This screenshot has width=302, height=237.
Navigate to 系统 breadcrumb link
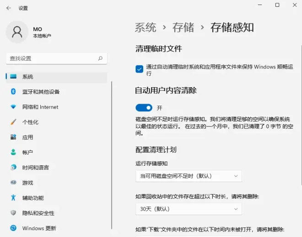(146, 27)
